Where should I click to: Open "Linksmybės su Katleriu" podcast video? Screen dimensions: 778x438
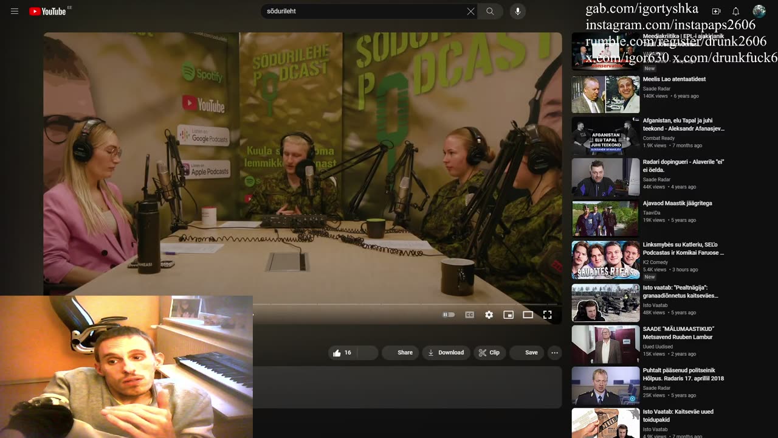[x=683, y=249]
